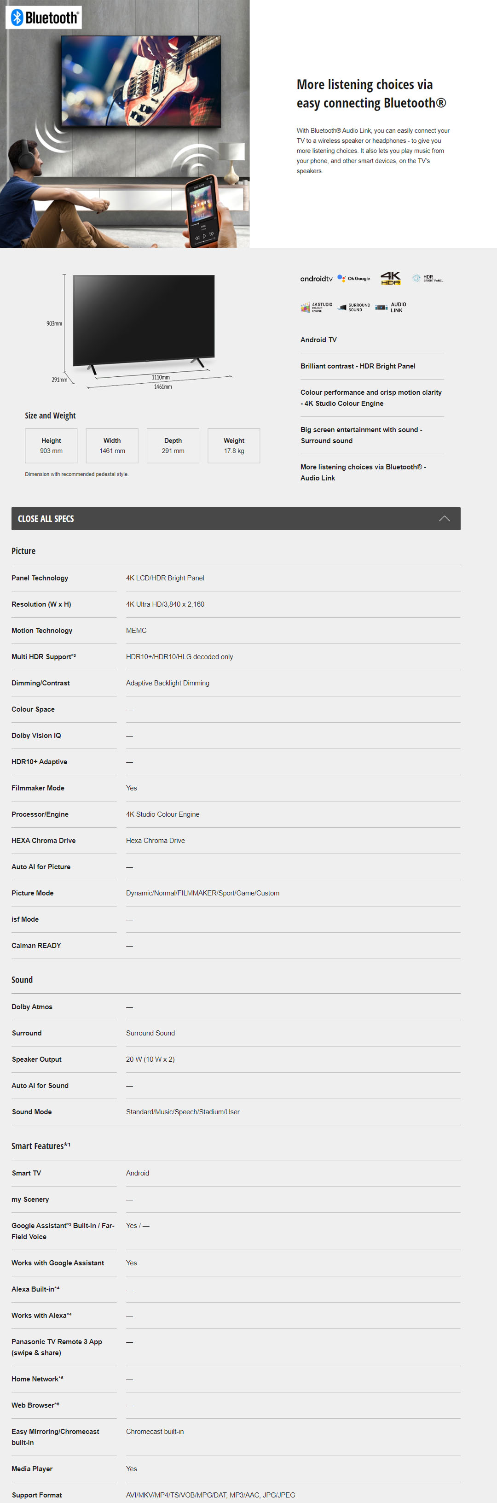Open the Android TV feature link
The image size is (497, 1503).
(319, 339)
